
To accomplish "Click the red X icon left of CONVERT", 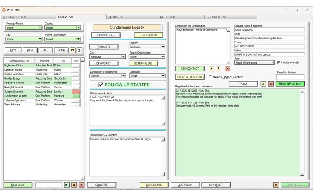I will (81, 185).
